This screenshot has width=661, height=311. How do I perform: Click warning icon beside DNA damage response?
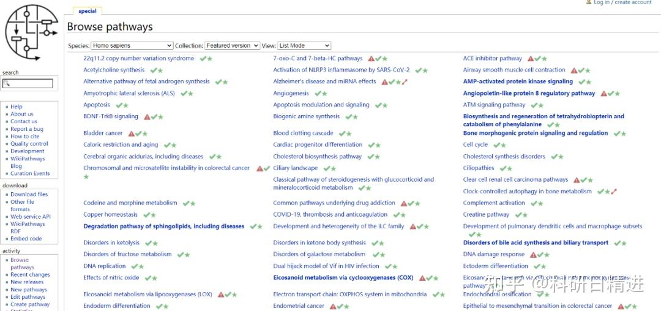533,255
